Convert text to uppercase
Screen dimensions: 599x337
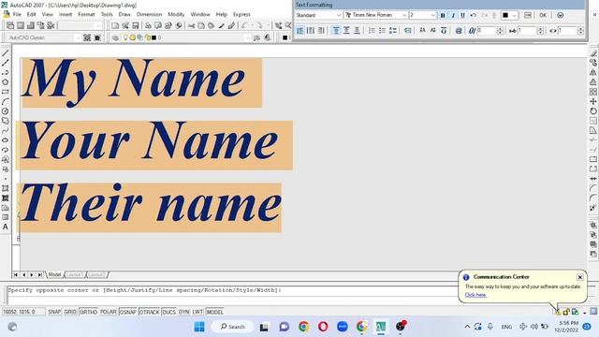click(422, 30)
